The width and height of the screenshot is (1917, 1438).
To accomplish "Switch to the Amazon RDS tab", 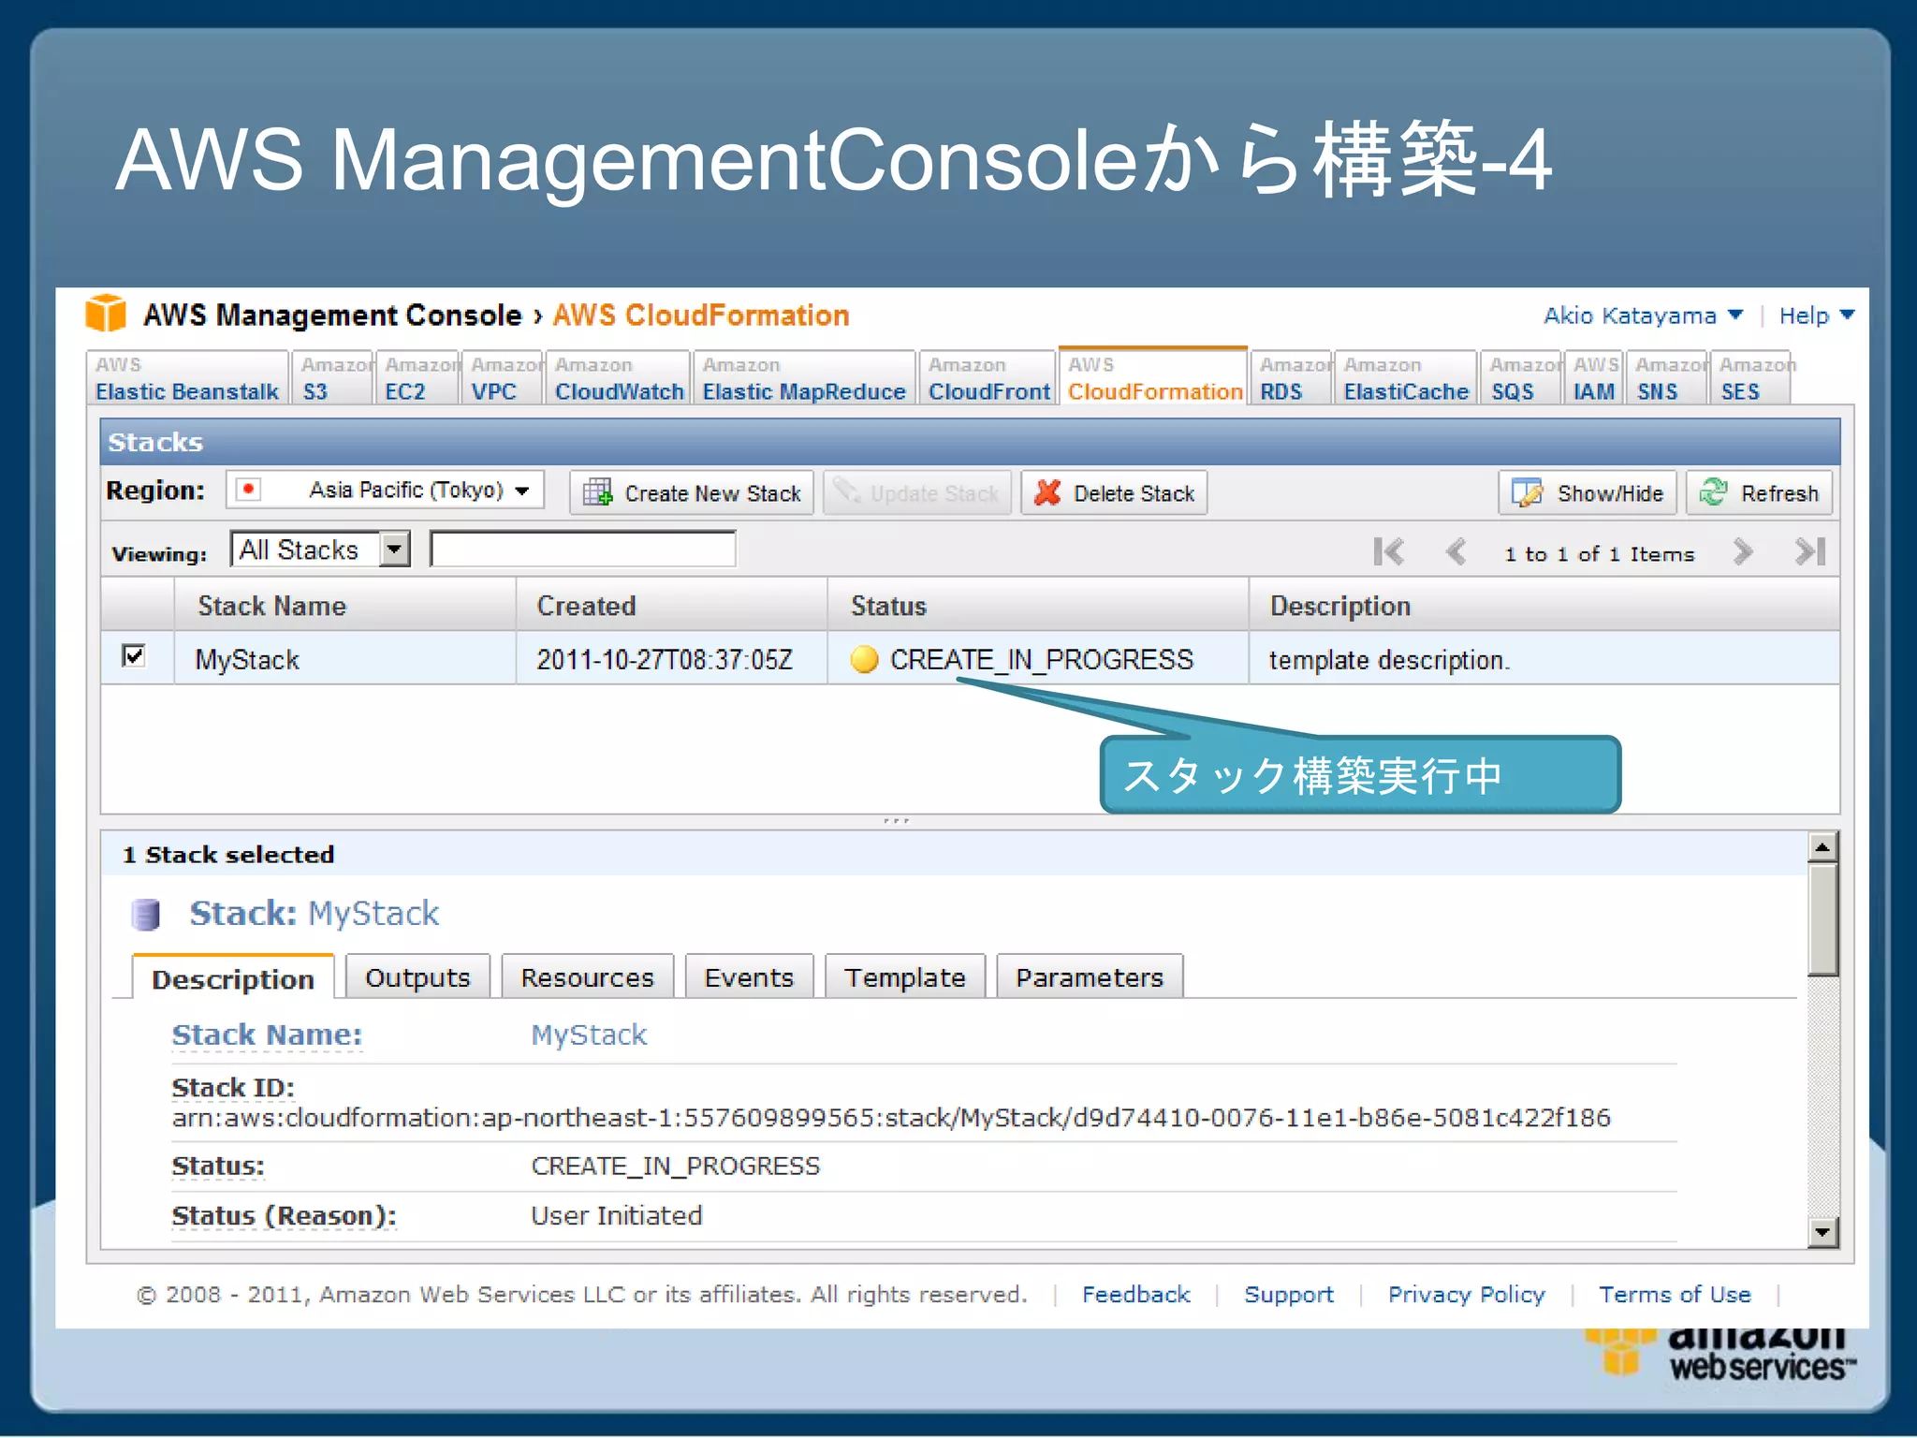I will point(1291,378).
